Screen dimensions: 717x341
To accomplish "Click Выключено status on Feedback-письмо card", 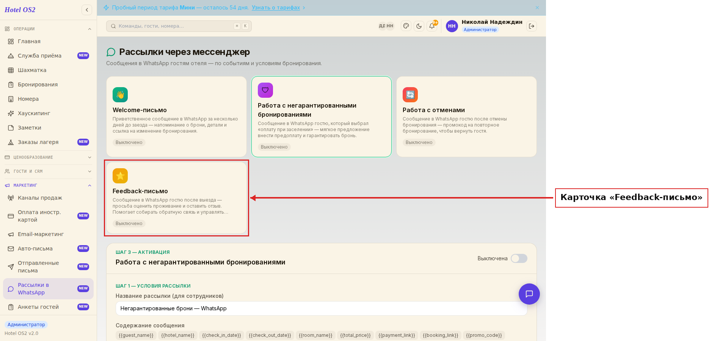I will pyautogui.click(x=129, y=224).
